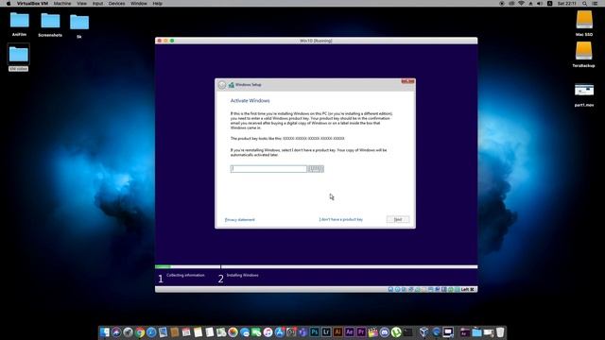Screen dimensions: 605x340
Task: Open iTunes from the dock
Action: (x=268, y=332)
